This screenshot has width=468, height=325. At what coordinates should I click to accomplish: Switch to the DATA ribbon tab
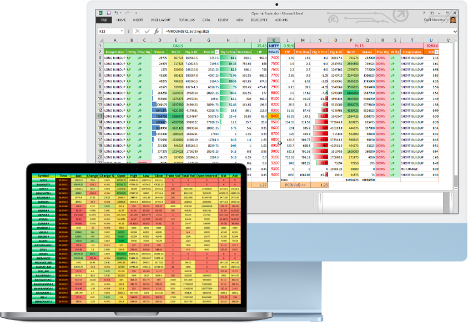(x=205, y=20)
